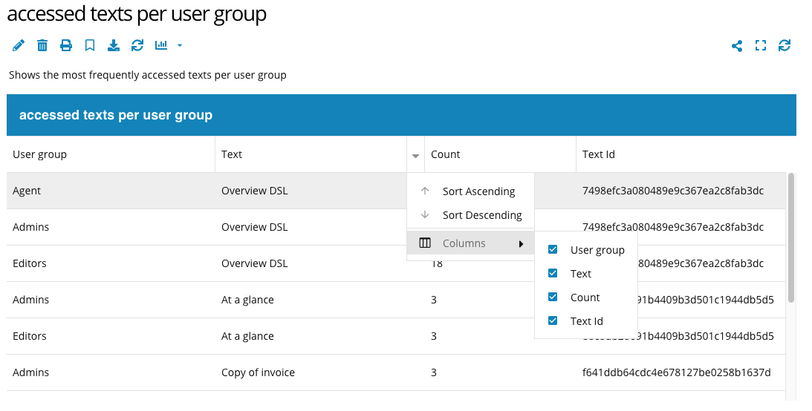Uncheck the Count column checkbox
The height and width of the screenshot is (411, 812).
coord(553,297)
